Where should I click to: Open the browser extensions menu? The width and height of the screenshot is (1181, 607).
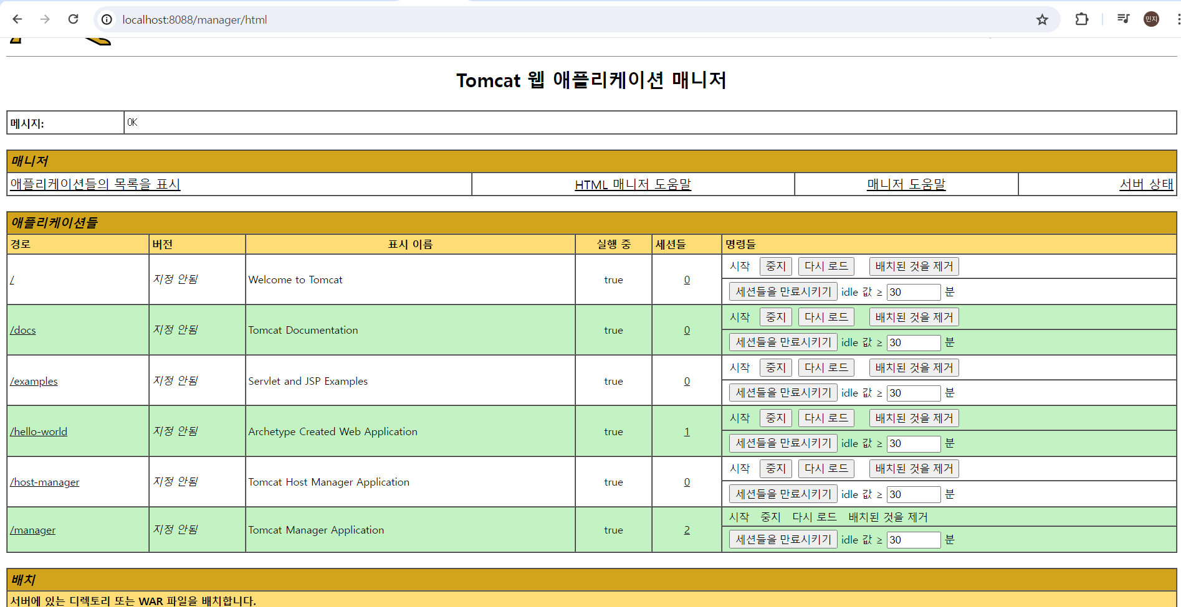pos(1082,19)
